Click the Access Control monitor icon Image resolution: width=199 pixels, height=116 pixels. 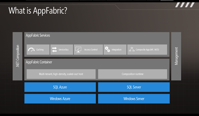pos(78,49)
